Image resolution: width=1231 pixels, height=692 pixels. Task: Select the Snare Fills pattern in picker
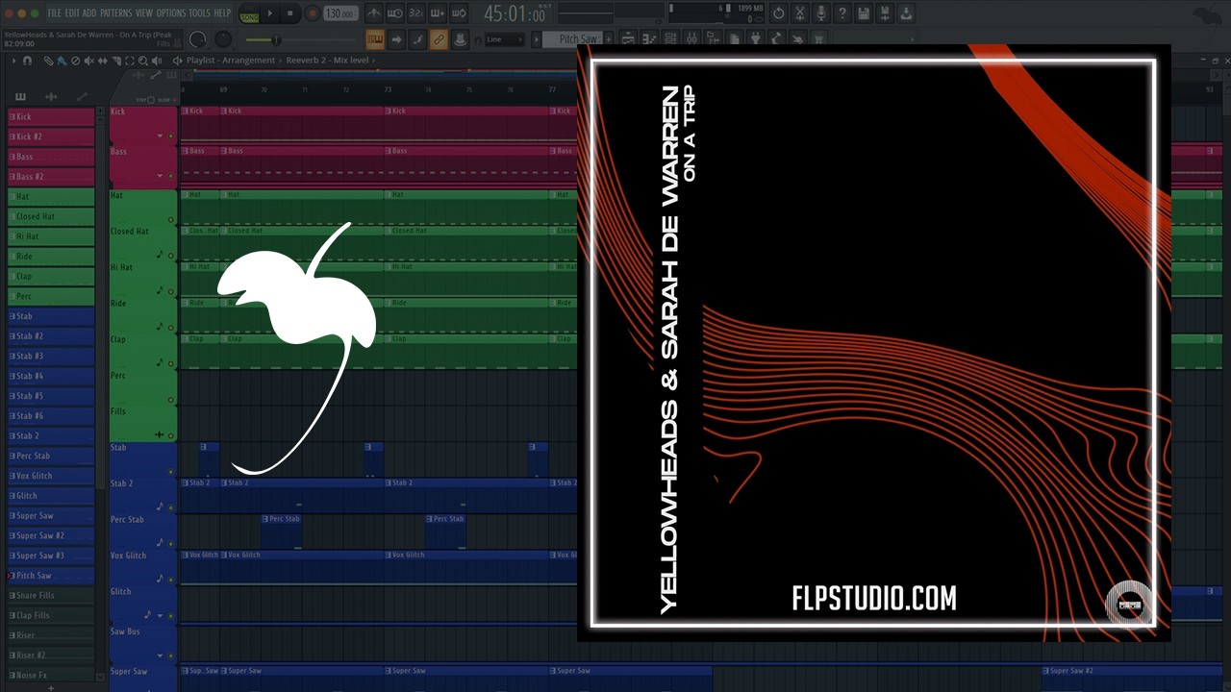pyautogui.click(x=51, y=596)
